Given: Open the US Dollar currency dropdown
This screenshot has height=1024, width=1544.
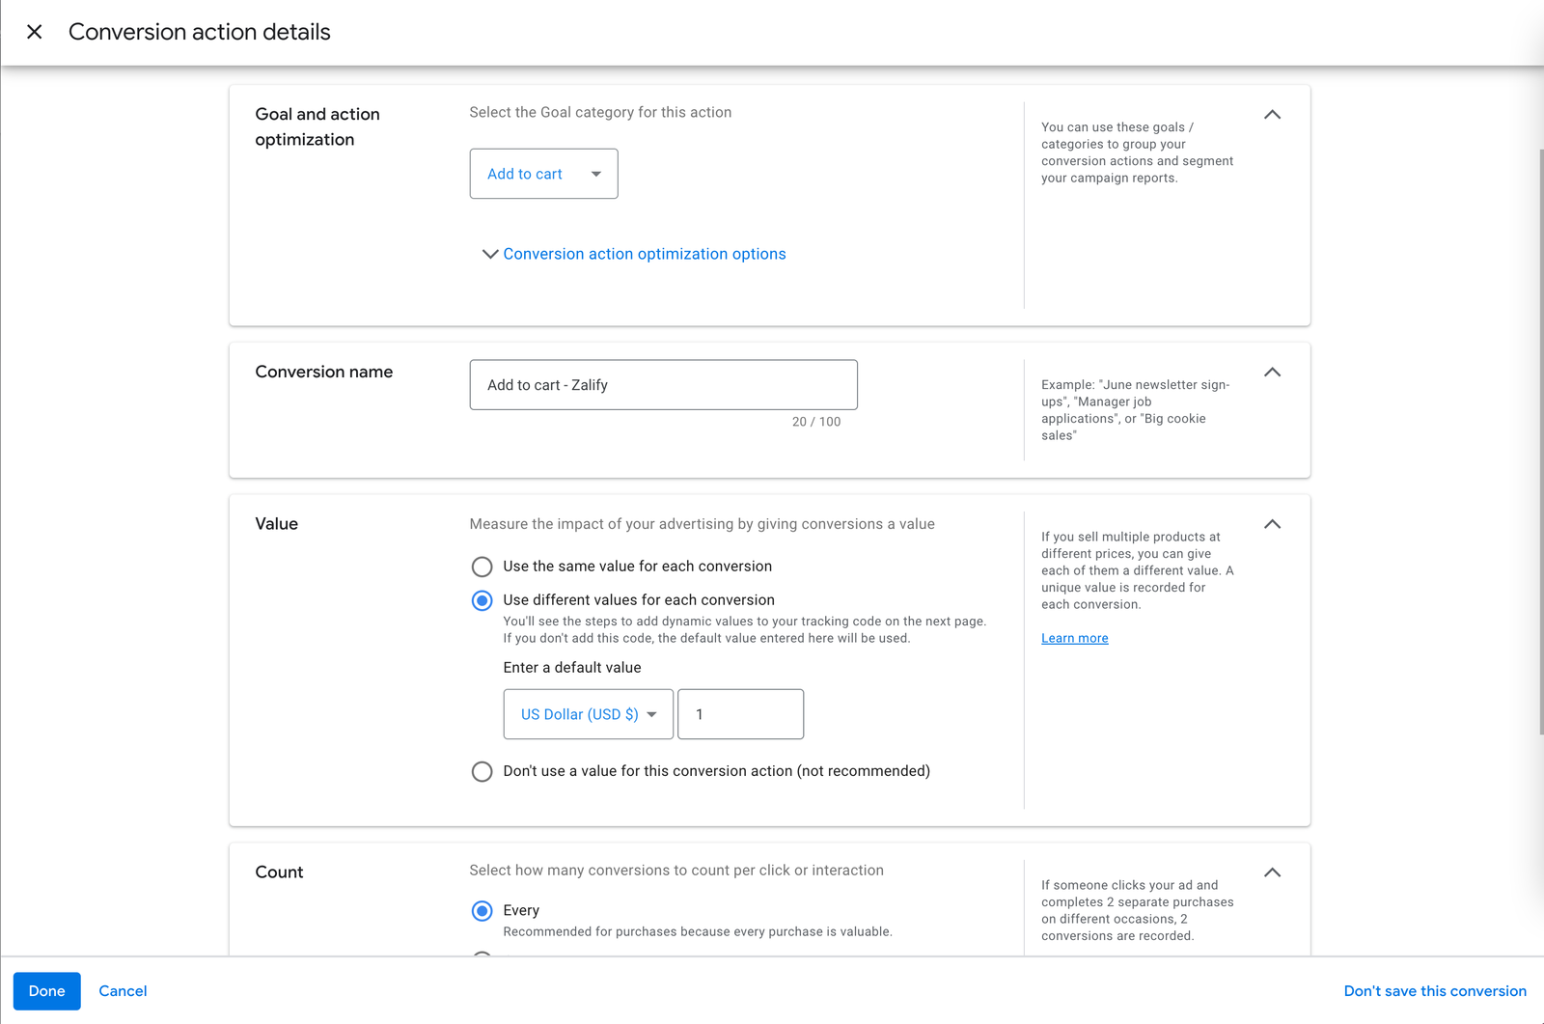Looking at the screenshot, I should (588, 714).
